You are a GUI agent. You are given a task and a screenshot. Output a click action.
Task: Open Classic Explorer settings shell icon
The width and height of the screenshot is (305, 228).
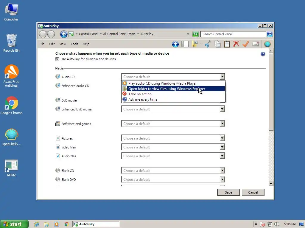(267, 44)
